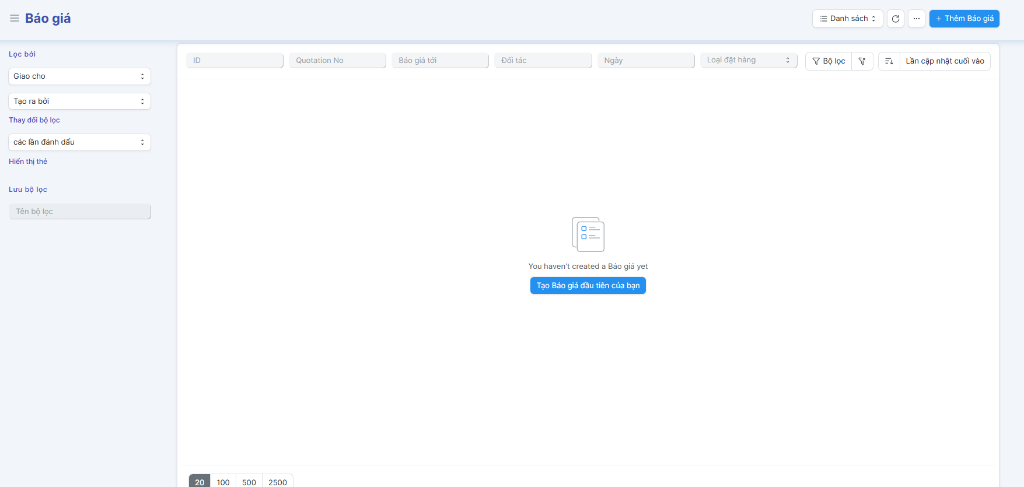Open the Danh sách view switcher
Image resolution: width=1024 pixels, height=487 pixels.
click(847, 19)
